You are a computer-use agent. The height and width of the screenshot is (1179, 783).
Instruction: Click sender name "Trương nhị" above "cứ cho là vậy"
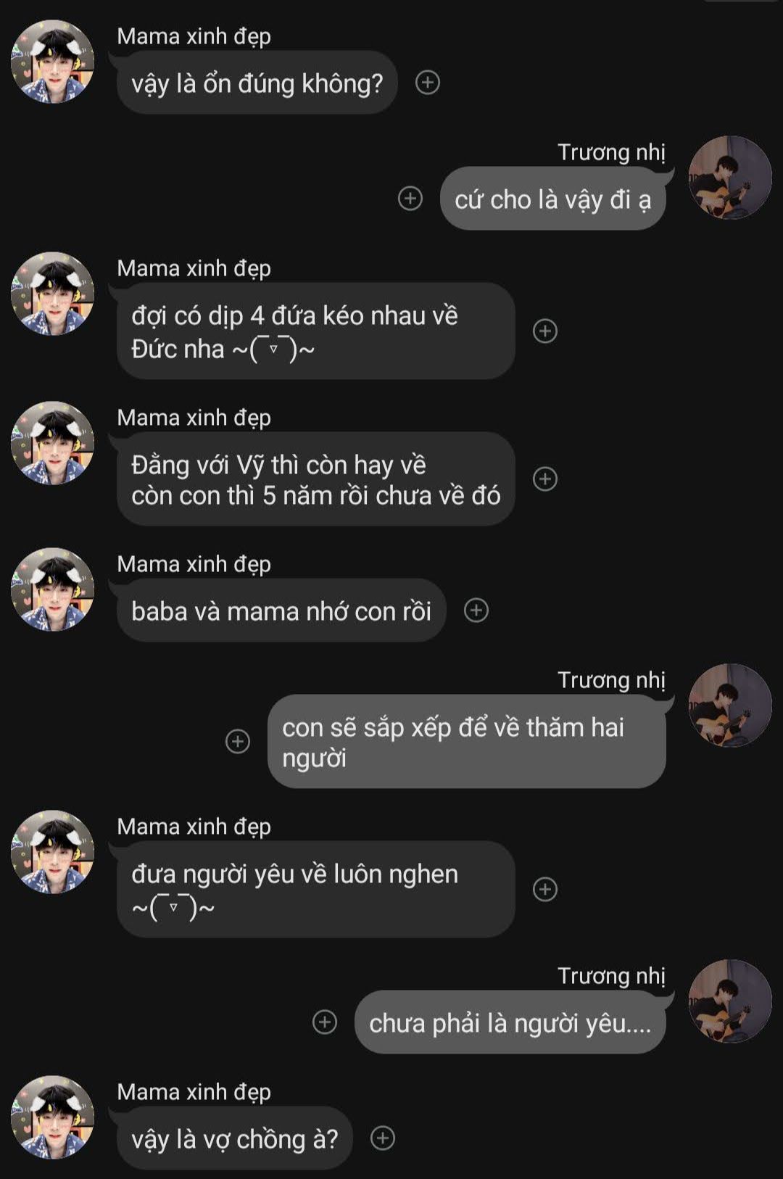point(610,152)
